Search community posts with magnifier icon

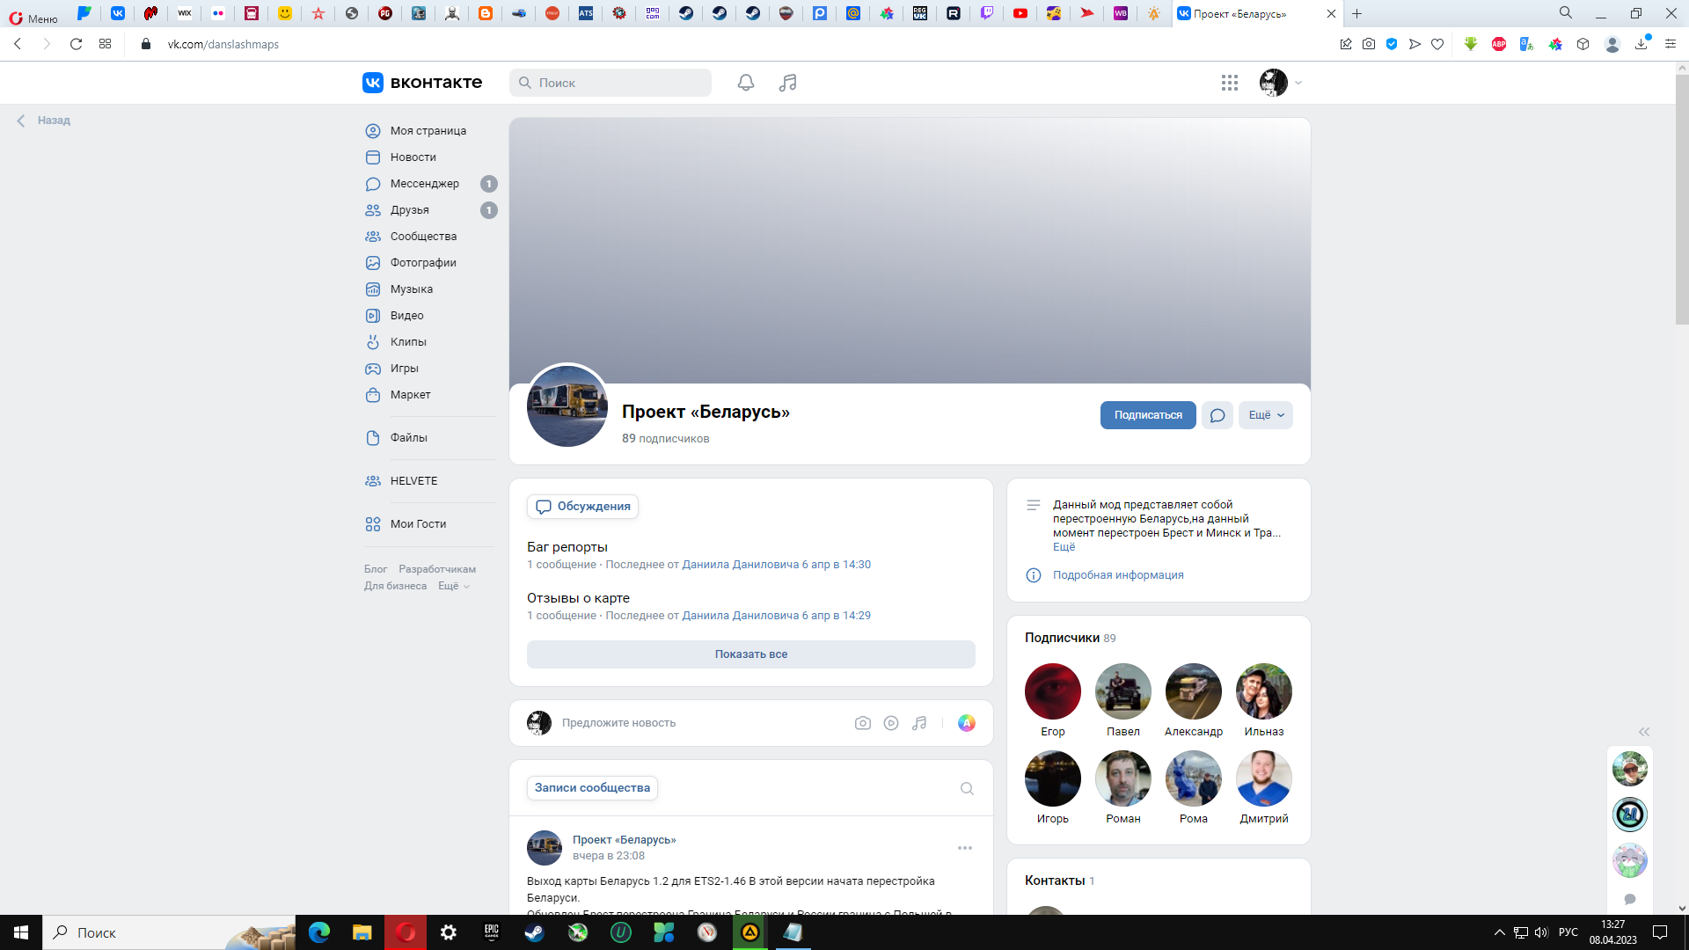point(966,788)
